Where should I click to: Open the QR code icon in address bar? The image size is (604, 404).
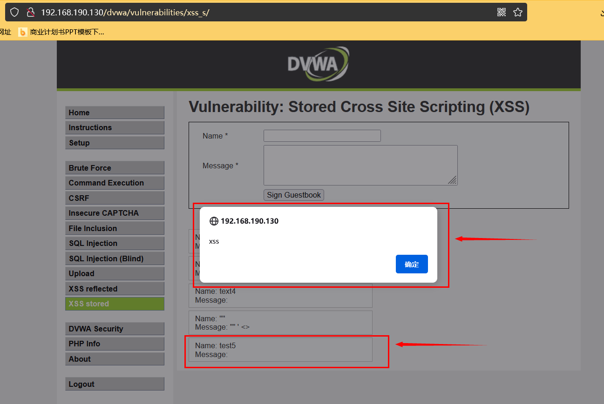[502, 12]
